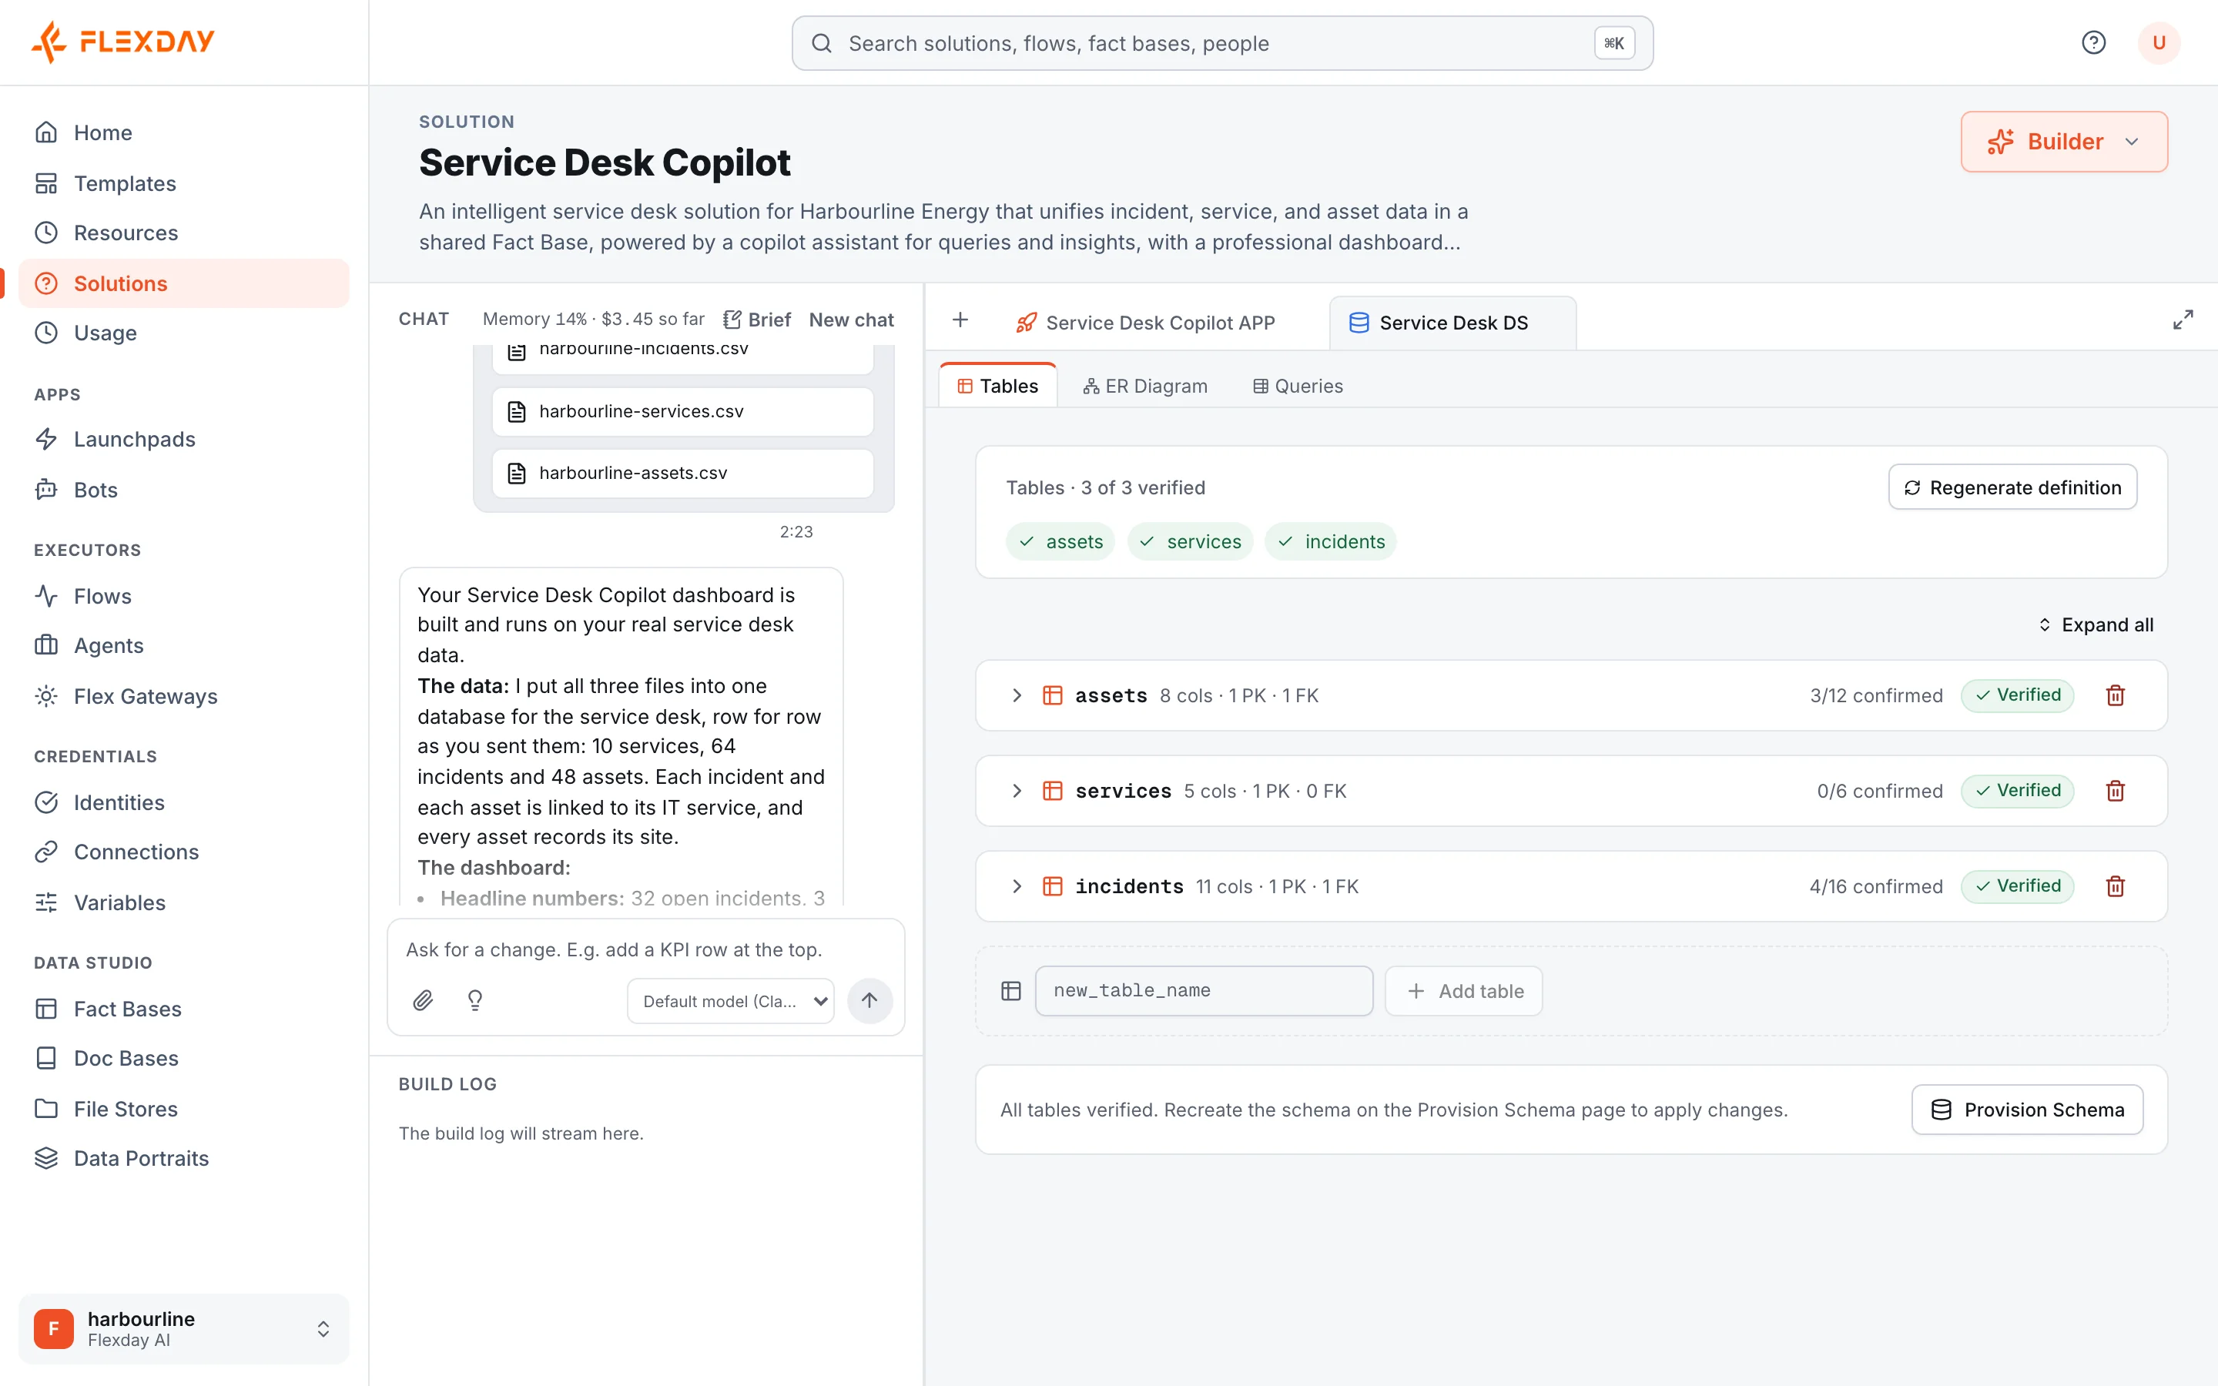Viewport: 2218px width, 1386px height.
Task: Open the Default model dropdown
Action: [x=730, y=1001]
